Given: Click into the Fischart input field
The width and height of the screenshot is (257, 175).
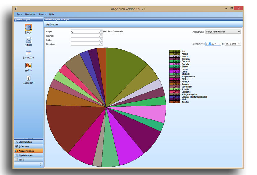Looking at the screenshot, I should pyautogui.click(x=84, y=36).
